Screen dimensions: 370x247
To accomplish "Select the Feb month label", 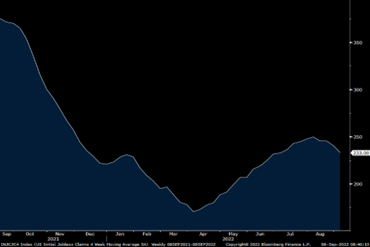I will click(147, 234).
